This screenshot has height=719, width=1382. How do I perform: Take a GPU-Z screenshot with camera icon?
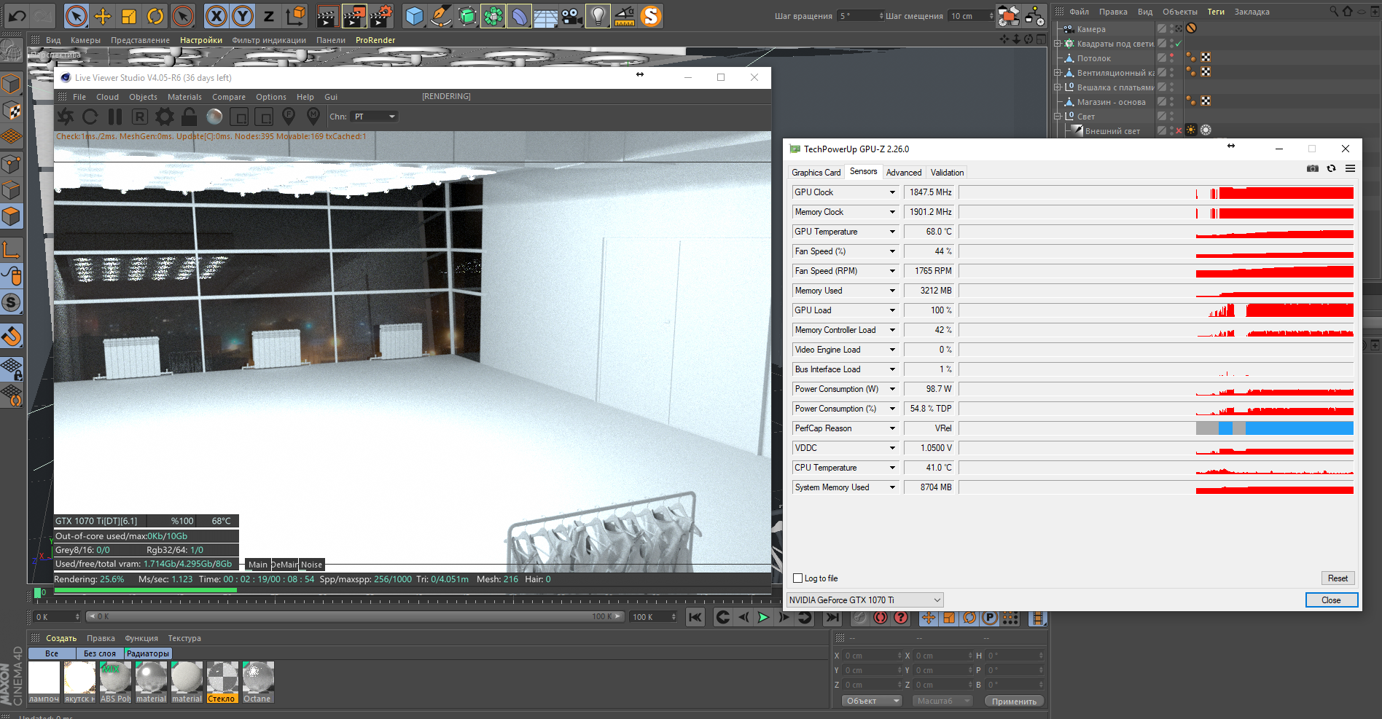[x=1313, y=168]
